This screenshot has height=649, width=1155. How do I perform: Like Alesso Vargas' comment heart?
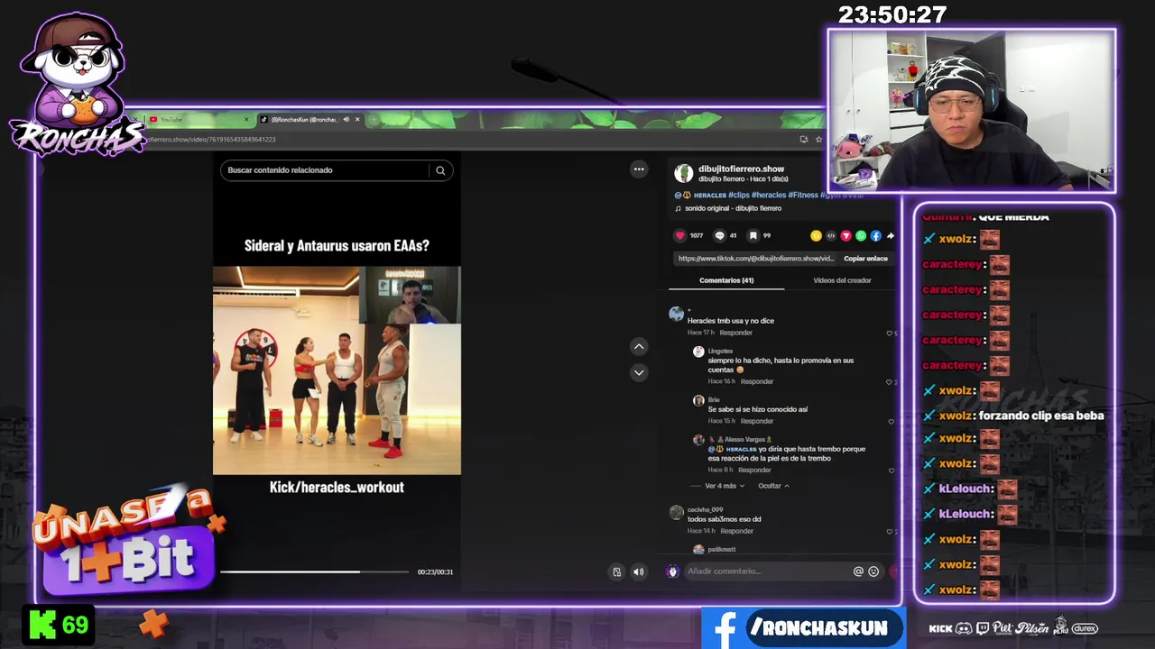891,471
